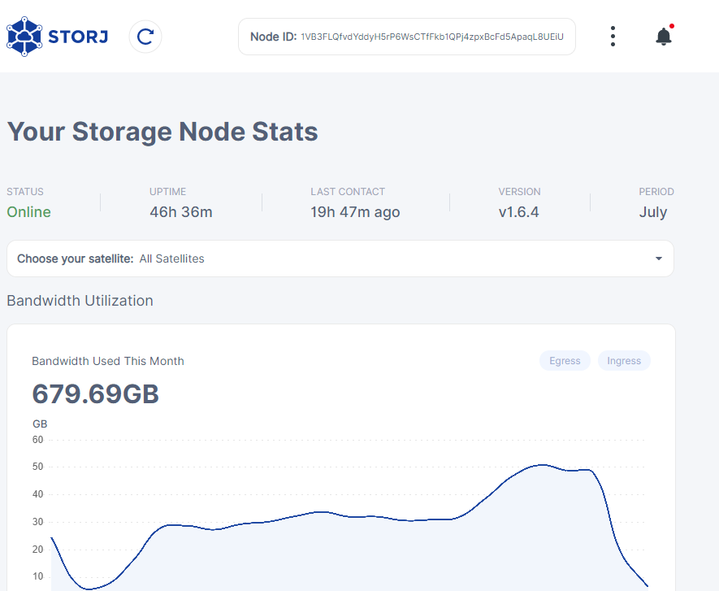Open the 'Choose your satellite' selector
719x591 pixels.
tap(75, 259)
